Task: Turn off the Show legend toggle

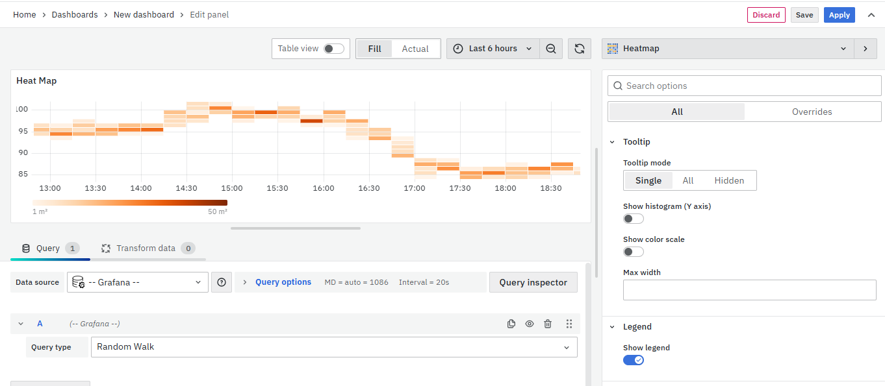Action: [633, 360]
